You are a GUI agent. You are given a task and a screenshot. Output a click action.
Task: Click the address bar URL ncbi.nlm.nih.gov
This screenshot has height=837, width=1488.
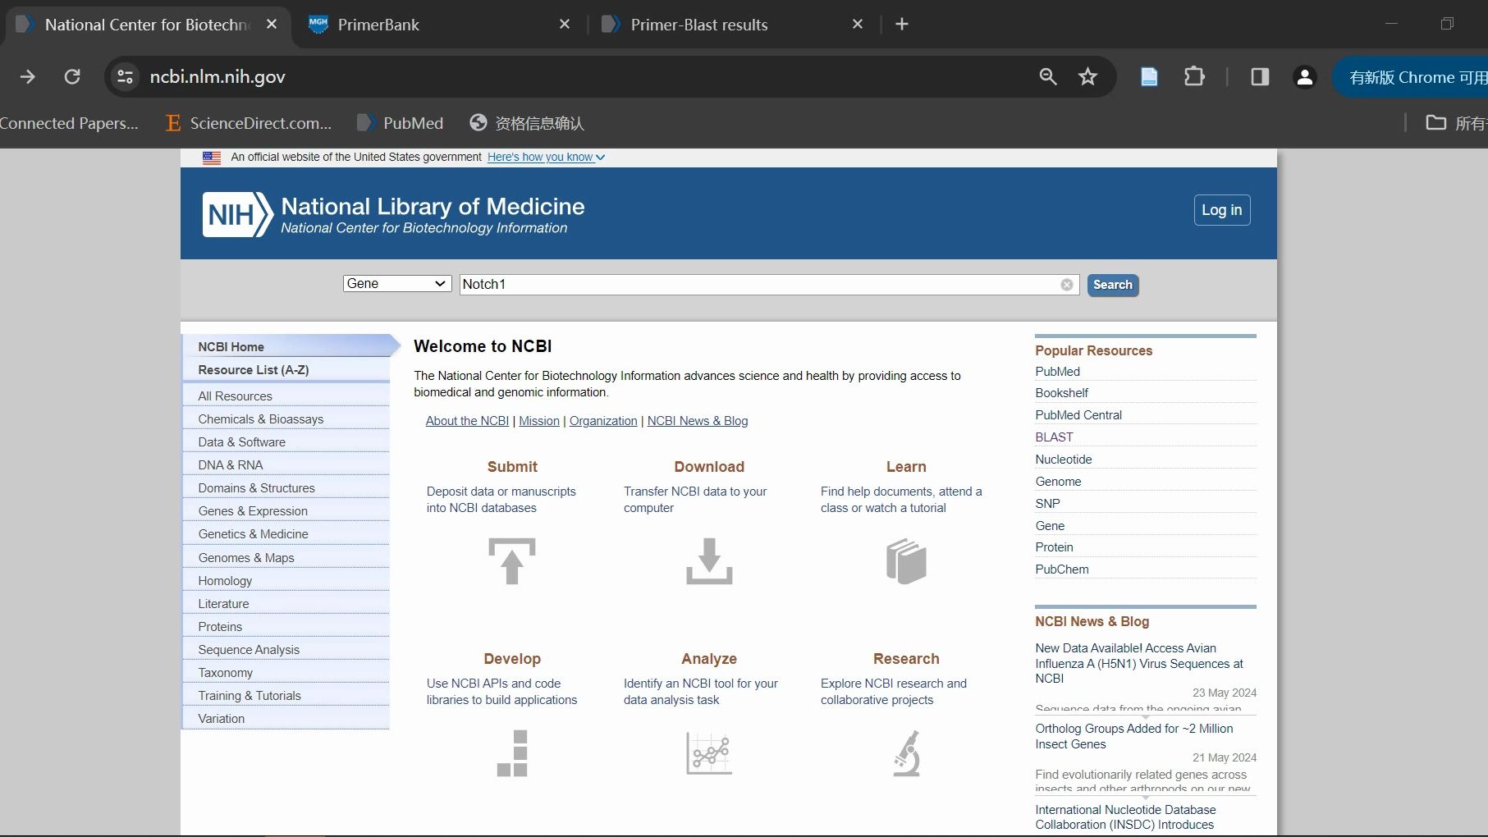coord(217,76)
